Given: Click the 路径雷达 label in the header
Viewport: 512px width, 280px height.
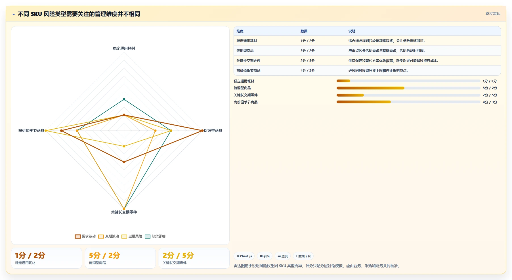Looking at the screenshot, I should tap(493, 14).
